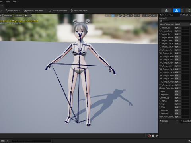Toggle rotation snapping angle icon
Viewport: 191px width, 143px height.
(x=135, y=15)
